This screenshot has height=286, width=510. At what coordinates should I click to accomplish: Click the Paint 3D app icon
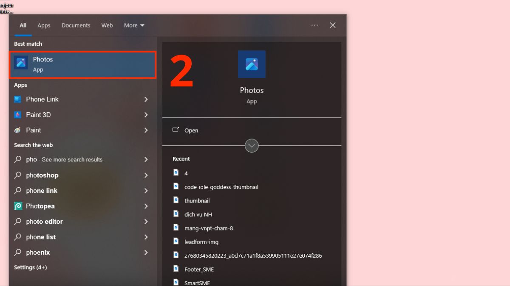[17, 115]
